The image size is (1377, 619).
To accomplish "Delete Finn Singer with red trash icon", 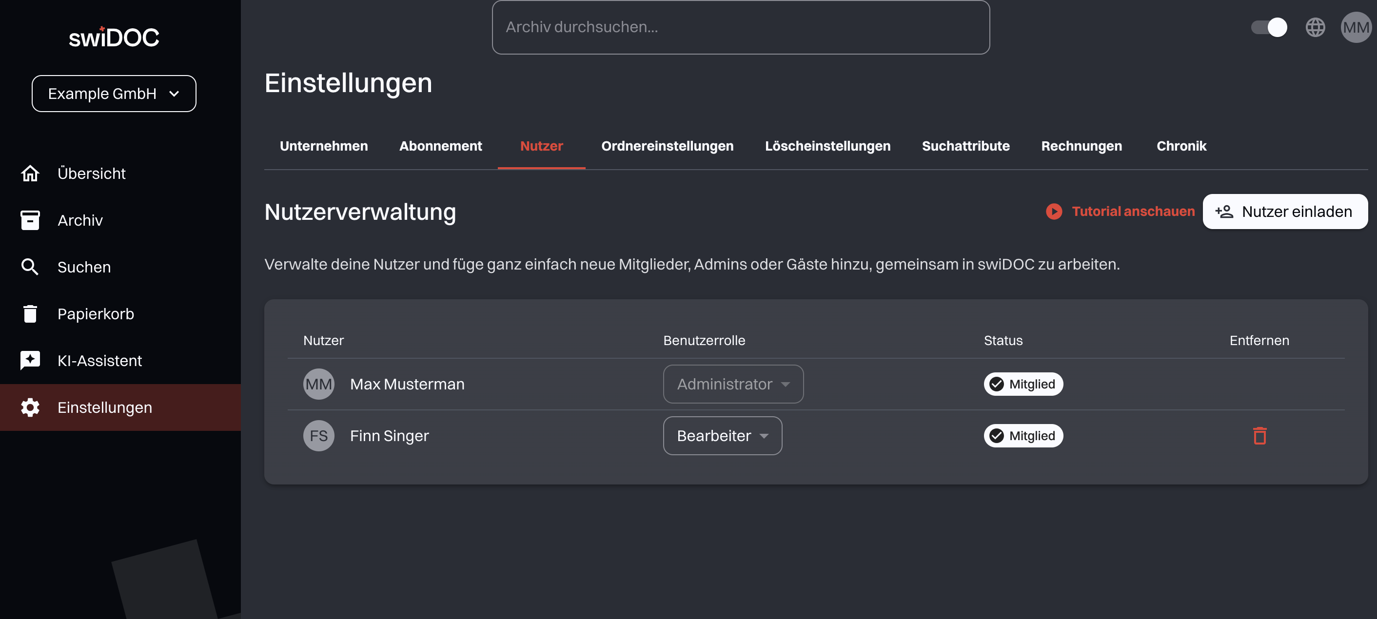I will [x=1259, y=436].
